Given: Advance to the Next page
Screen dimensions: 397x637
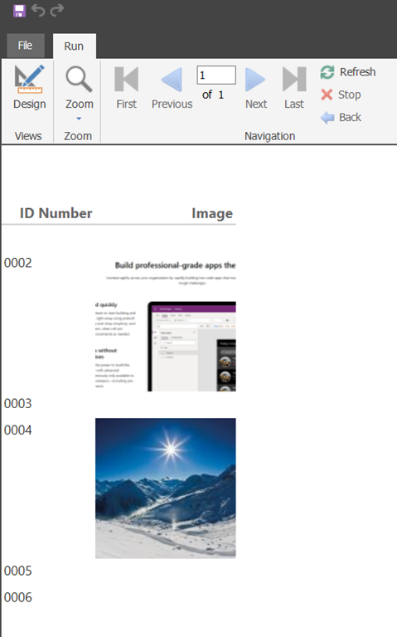Looking at the screenshot, I should coord(256,88).
